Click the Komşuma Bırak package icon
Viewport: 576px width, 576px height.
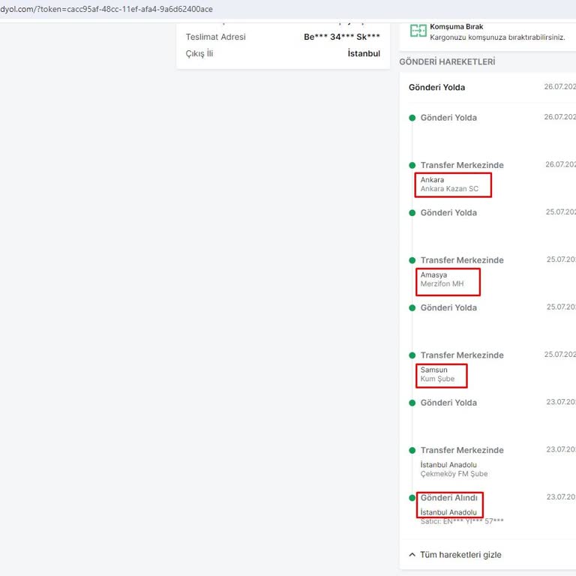[x=418, y=31]
